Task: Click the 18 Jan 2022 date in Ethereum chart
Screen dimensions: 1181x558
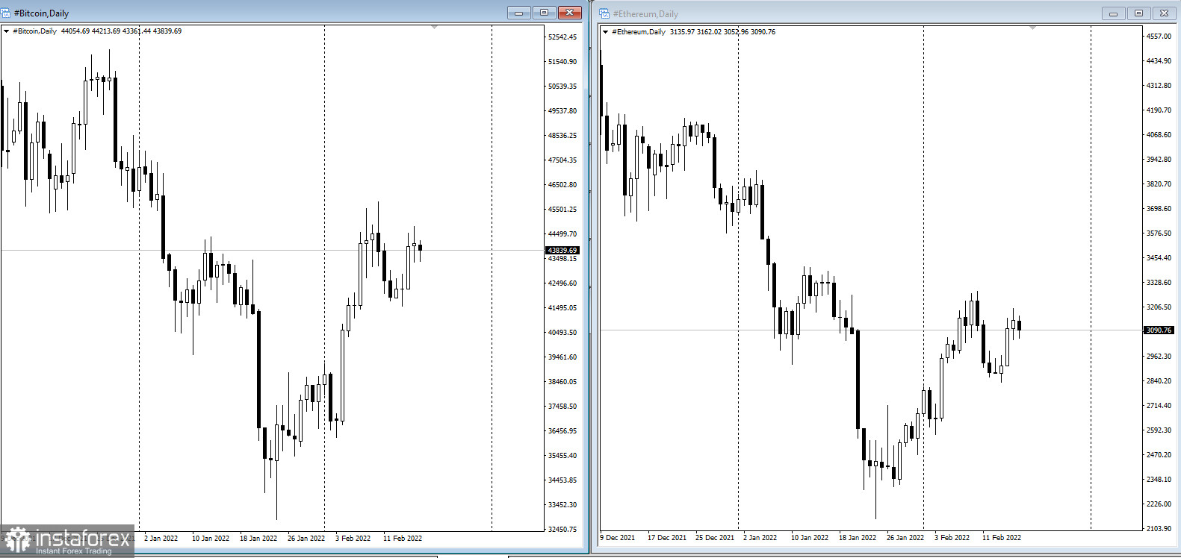Action: tap(858, 538)
